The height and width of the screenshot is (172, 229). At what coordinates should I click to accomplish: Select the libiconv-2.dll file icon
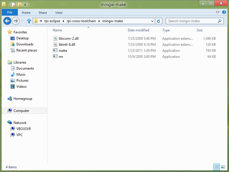click(x=55, y=39)
